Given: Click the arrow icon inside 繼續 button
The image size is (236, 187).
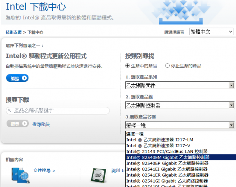Looking at the screenshot, I should click(x=24, y=78).
